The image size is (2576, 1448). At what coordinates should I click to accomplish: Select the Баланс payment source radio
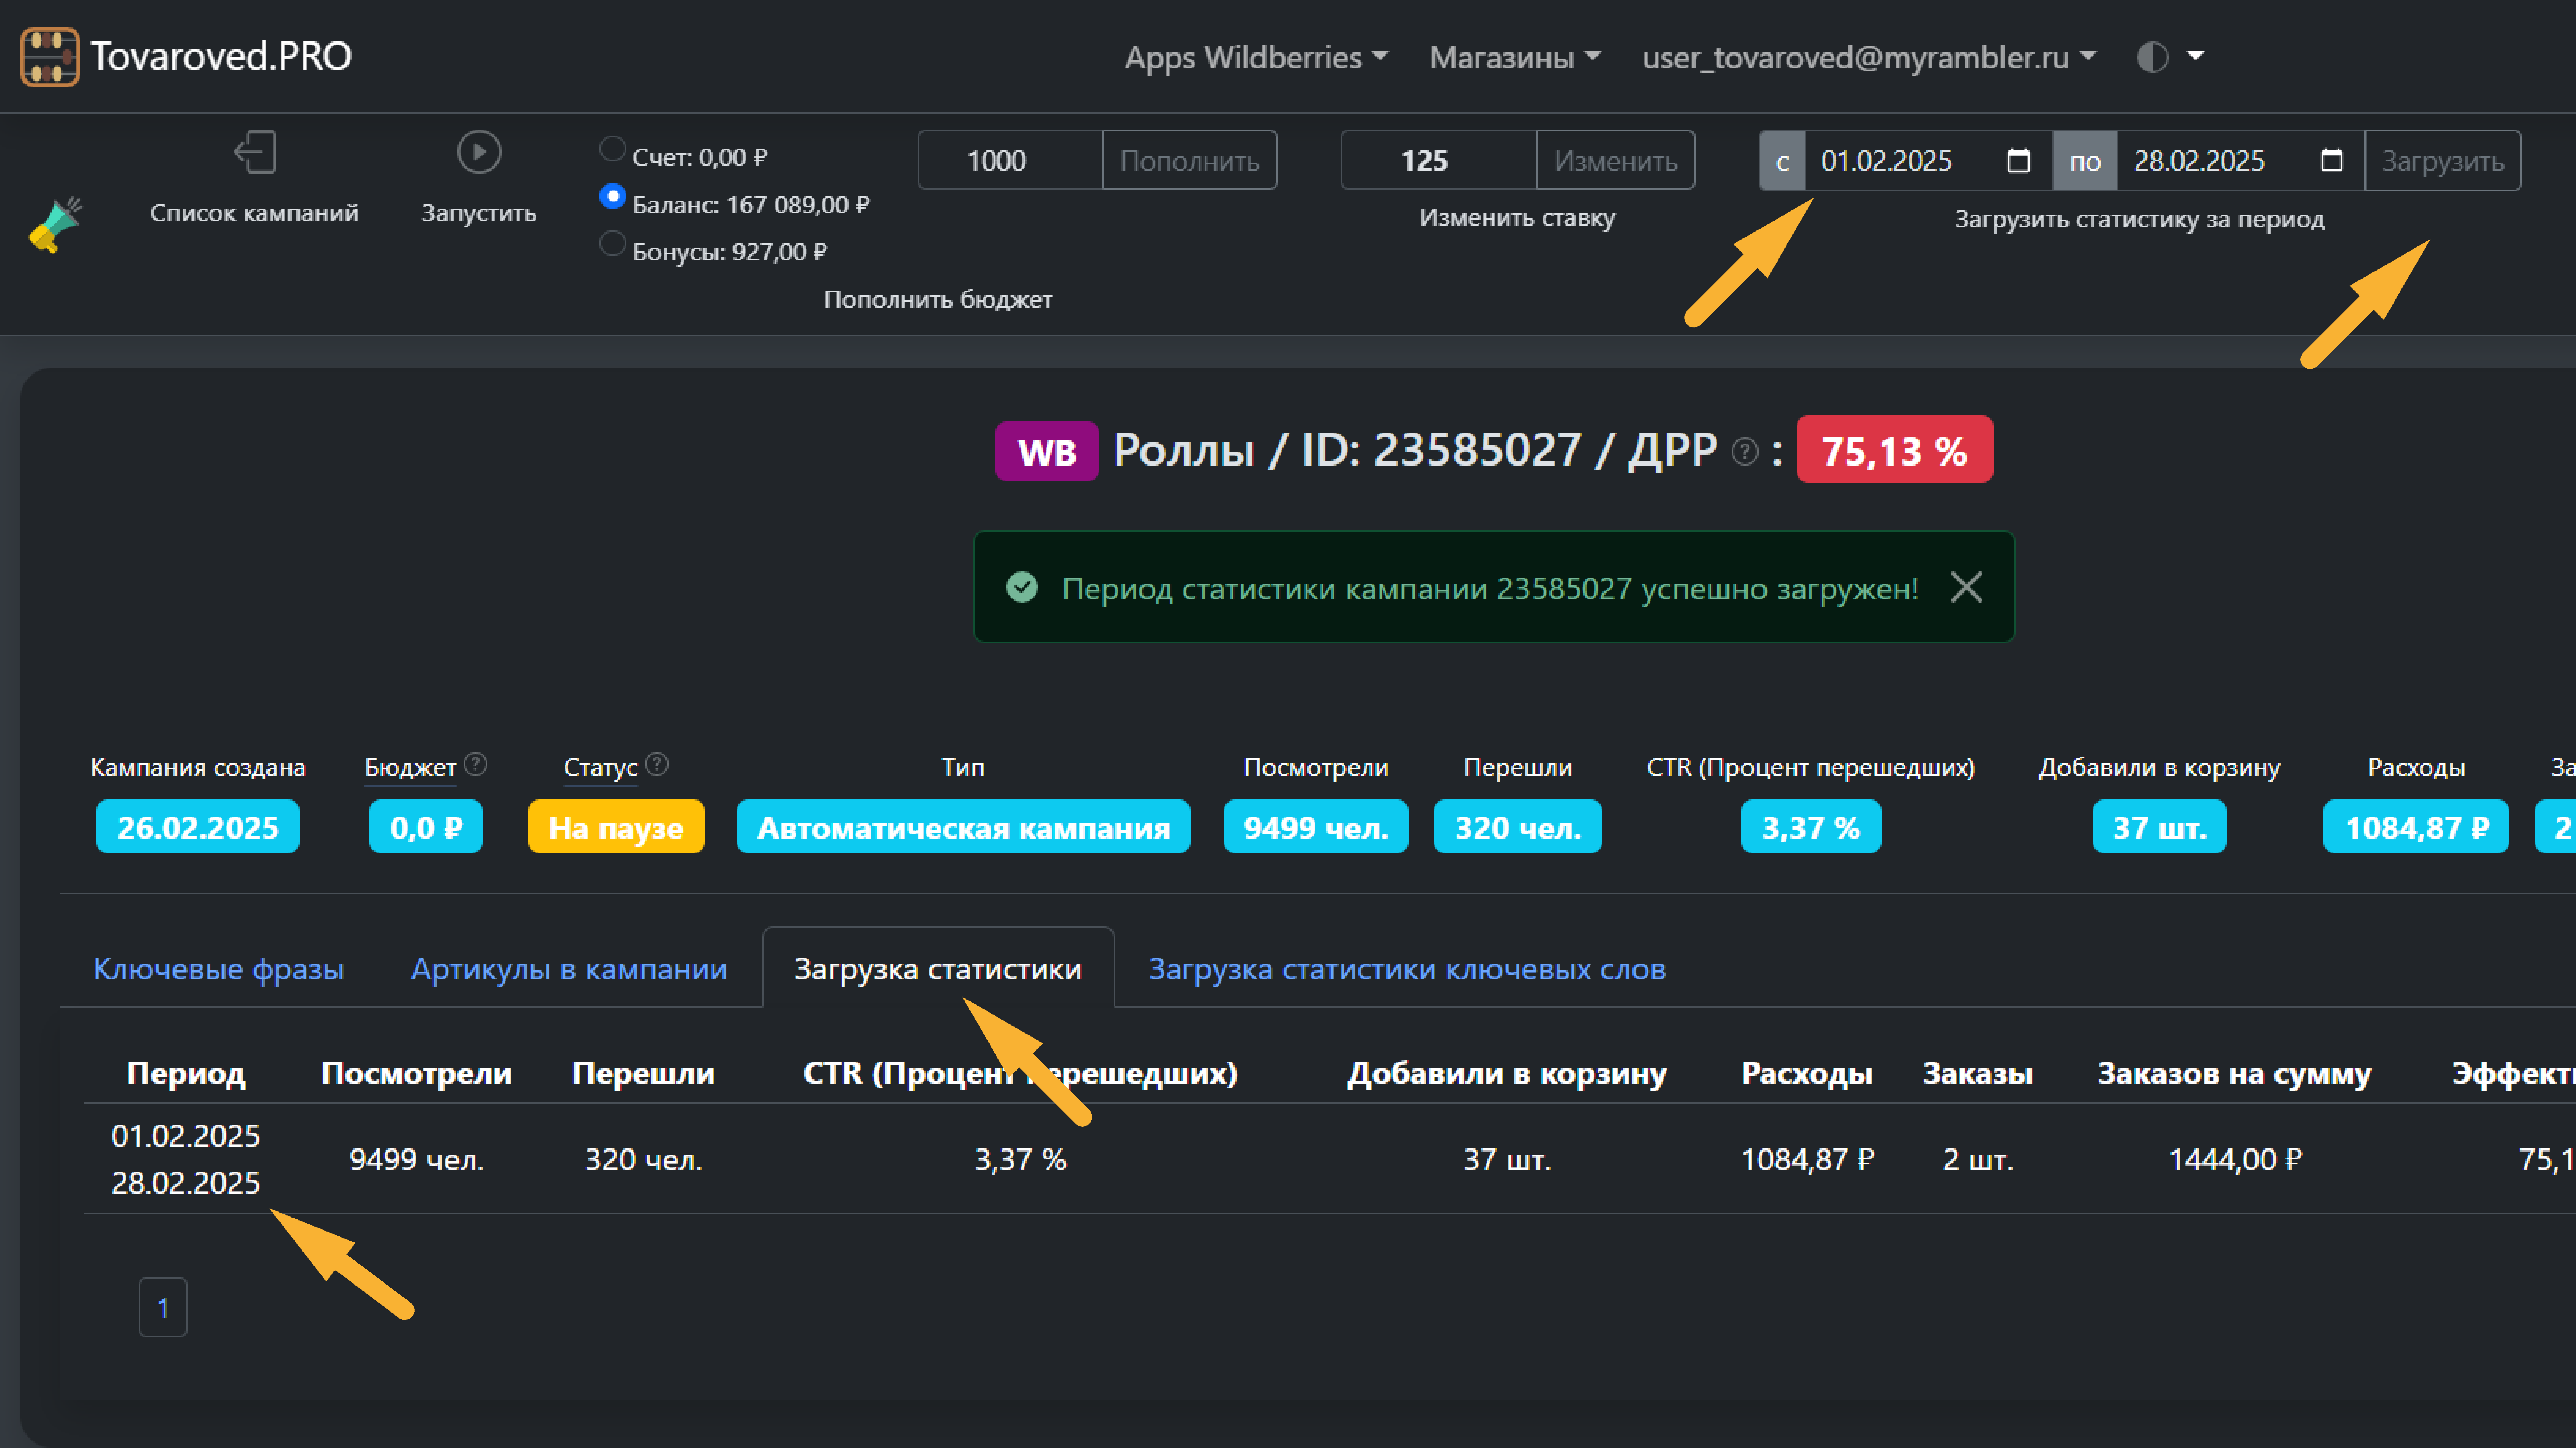pyautogui.click(x=612, y=196)
